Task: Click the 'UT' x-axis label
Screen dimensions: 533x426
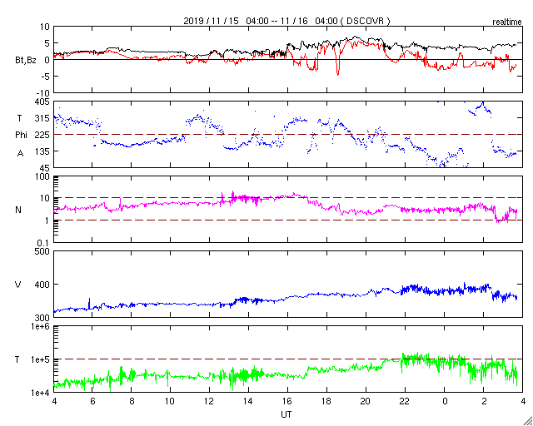Action: [x=286, y=414]
